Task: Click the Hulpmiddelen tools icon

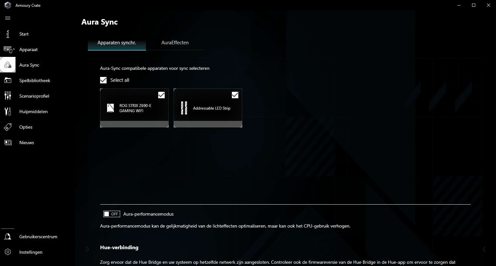Action: tap(8, 112)
